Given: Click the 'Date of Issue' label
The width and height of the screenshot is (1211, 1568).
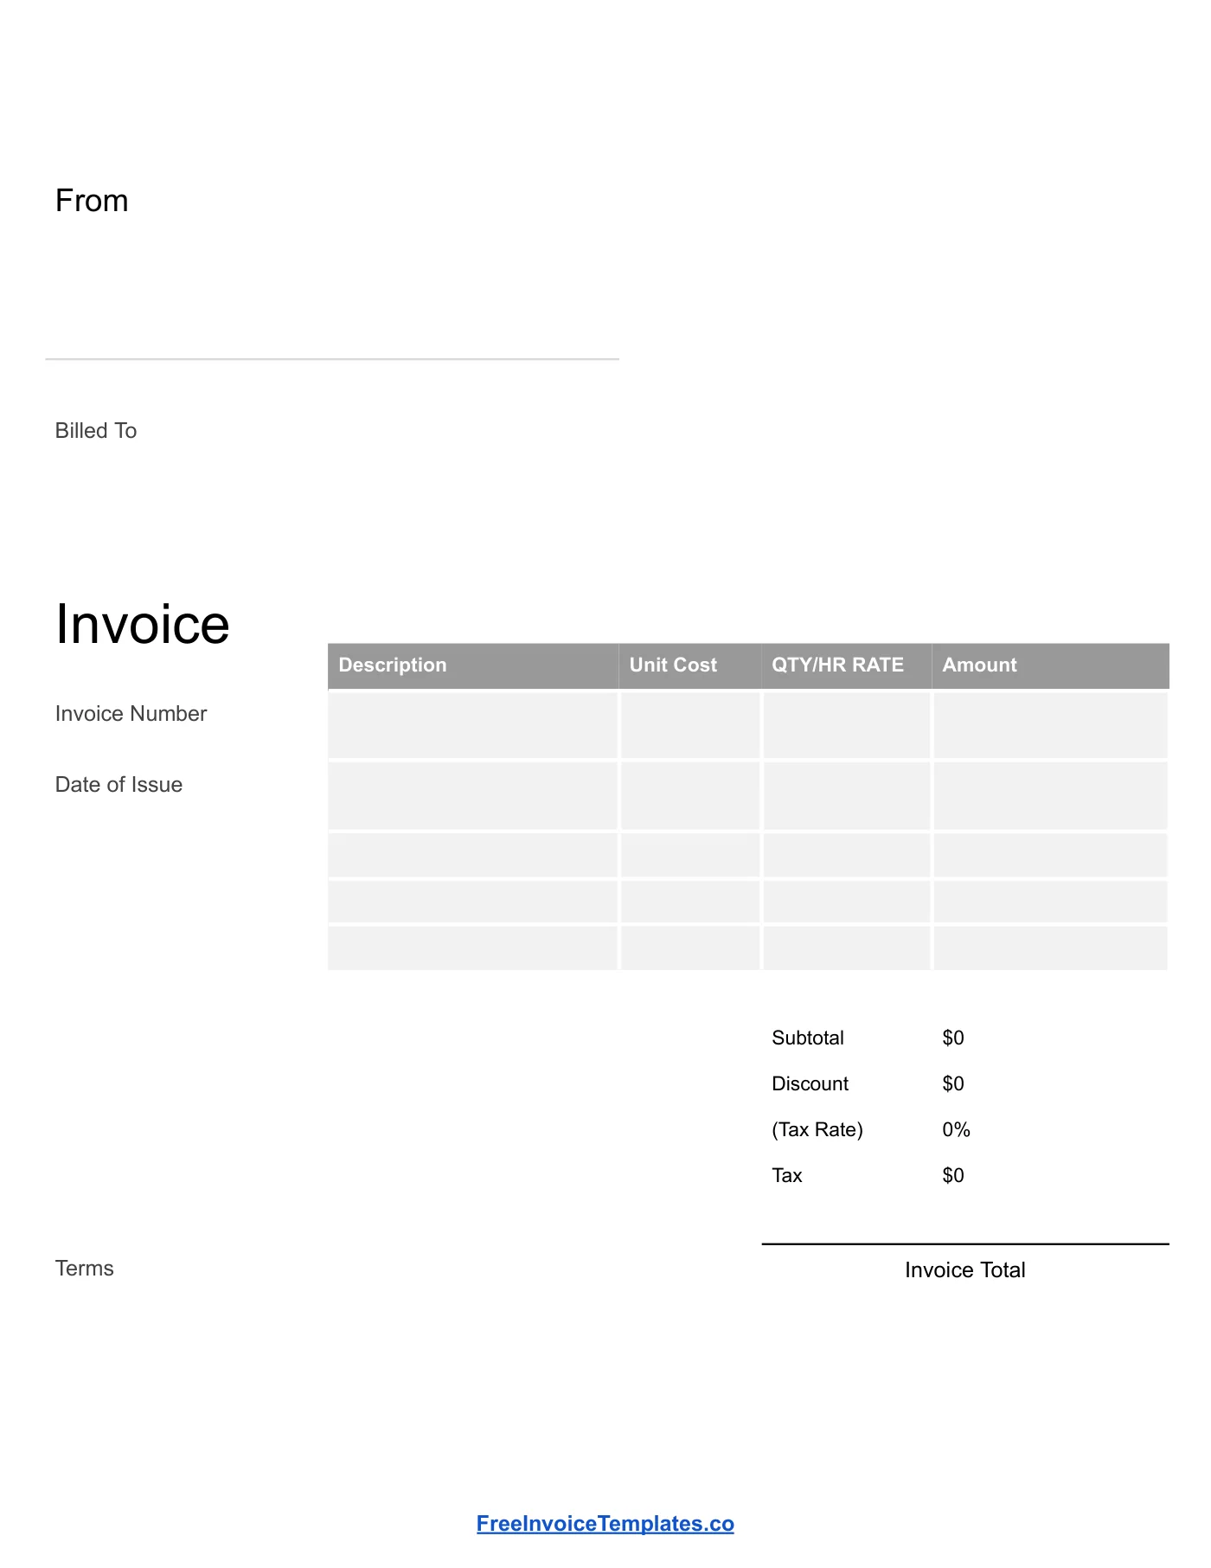Looking at the screenshot, I should pyautogui.click(x=119, y=785).
